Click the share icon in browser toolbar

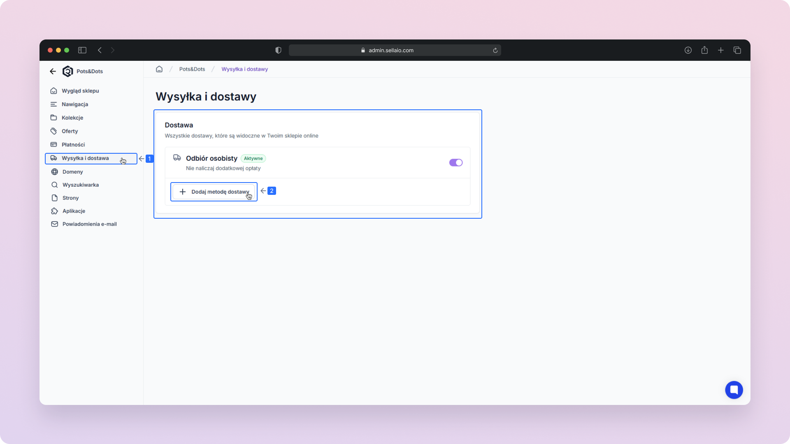[x=704, y=50]
